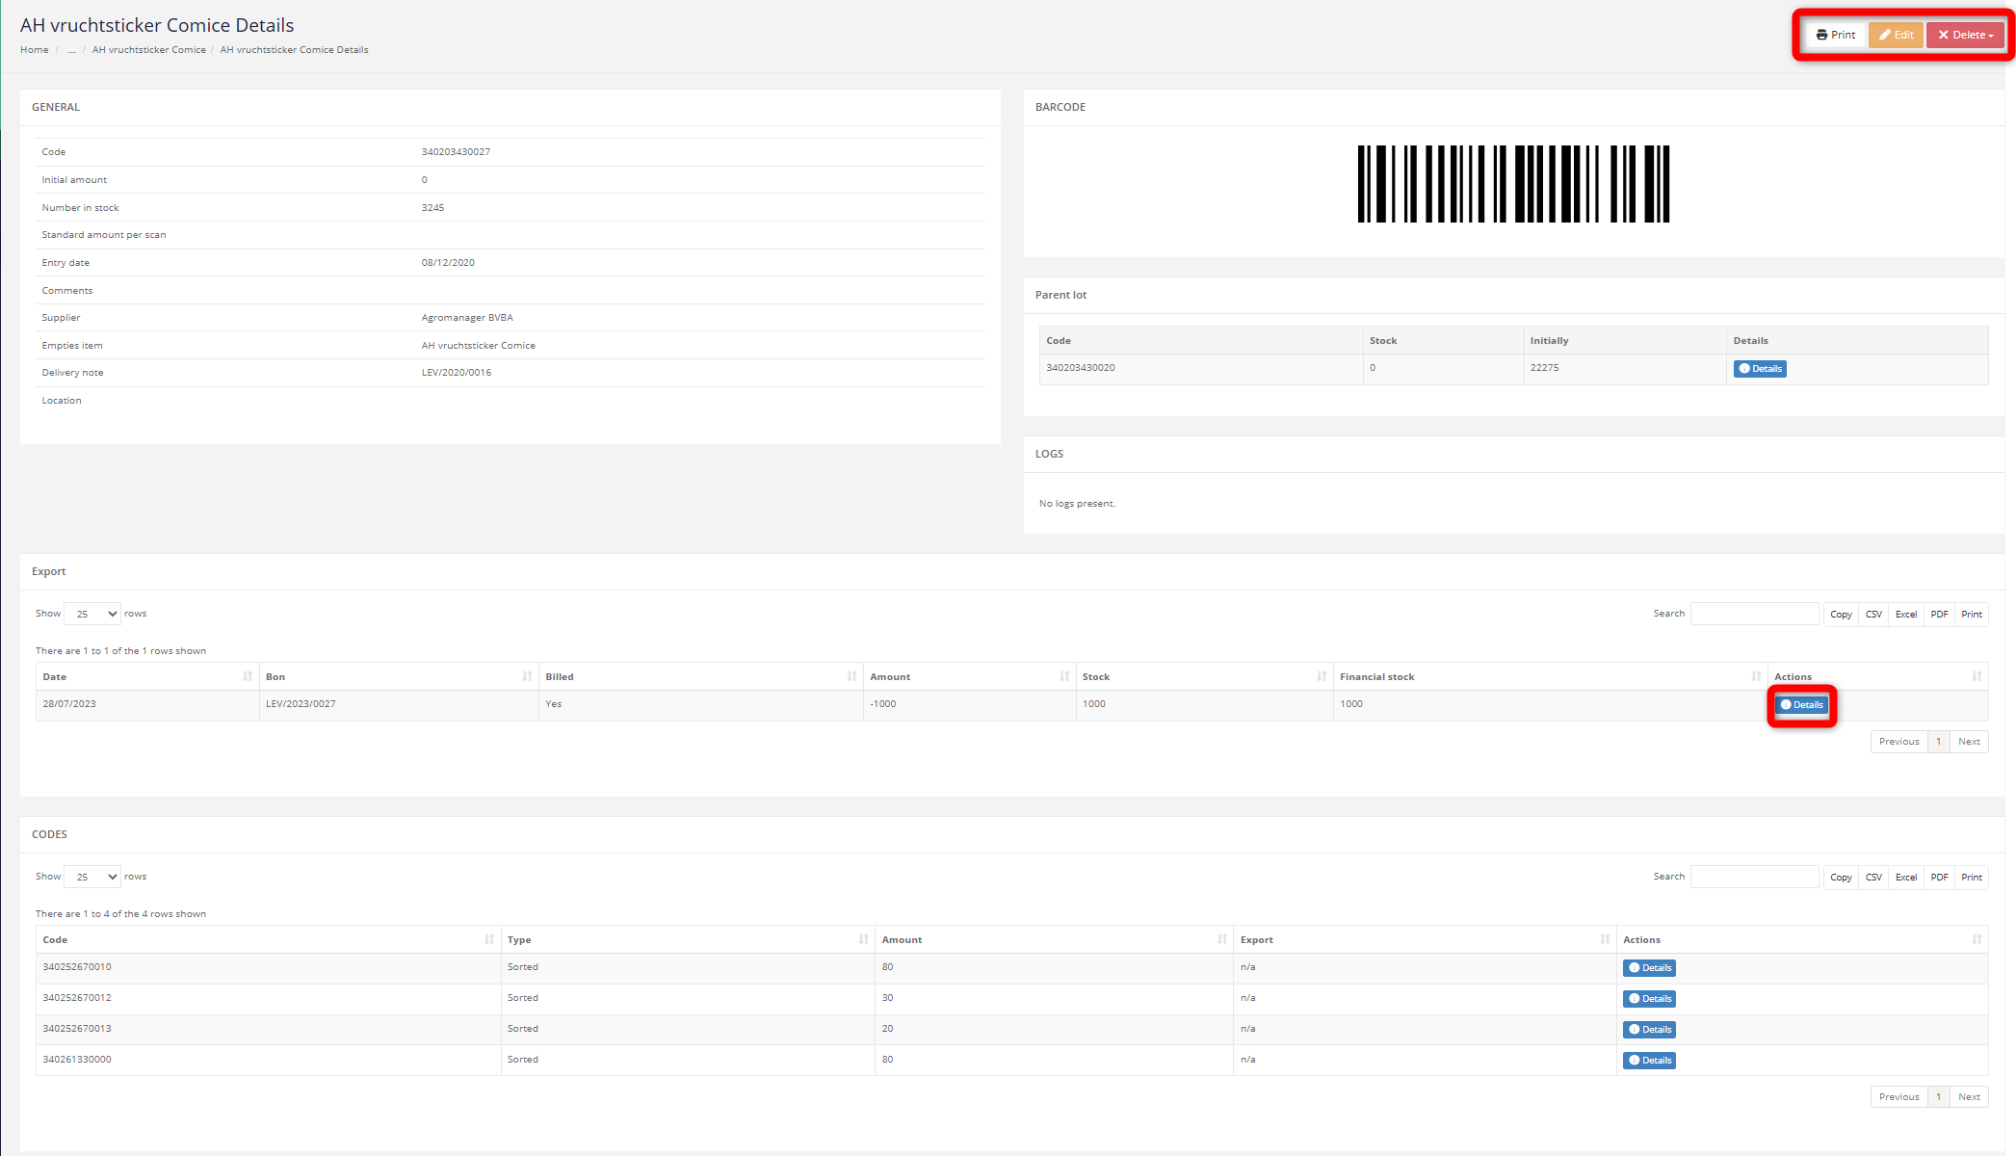Open the Delete dropdown menu
Screen dimensions: 2016x1156
point(1965,35)
